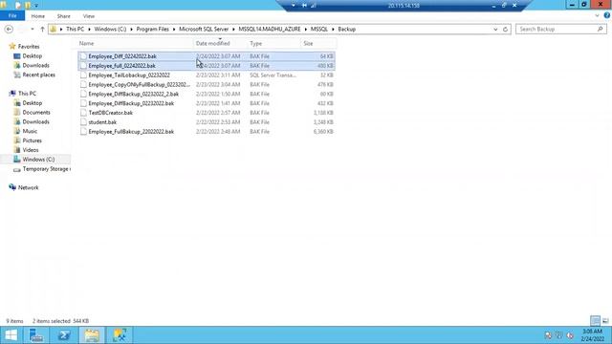Select Employee_DiffBackup_02232022_2.bak file

coord(134,94)
